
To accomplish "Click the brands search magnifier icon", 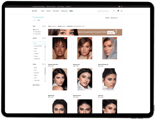I will pyautogui.click(x=44, y=43).
